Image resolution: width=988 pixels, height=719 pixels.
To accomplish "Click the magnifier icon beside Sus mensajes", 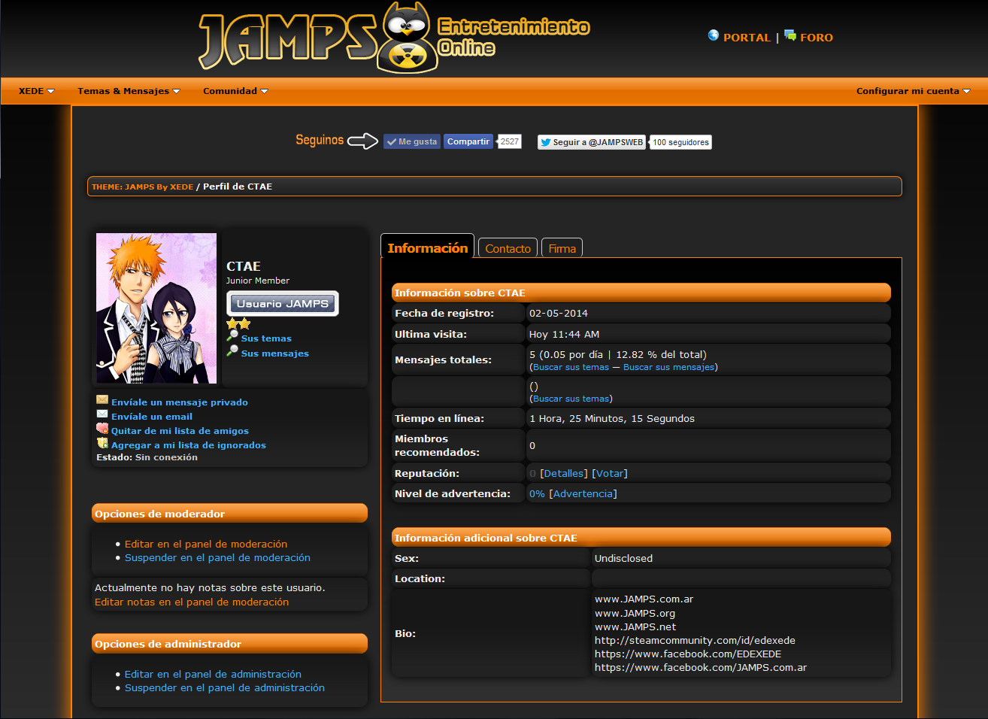I will click(233, 351).
